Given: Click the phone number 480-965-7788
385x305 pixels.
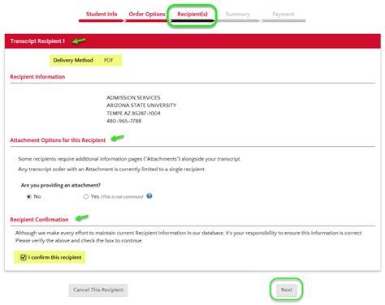Looking at the screenshot, I should pyautogui.click(x=124, y=121).
